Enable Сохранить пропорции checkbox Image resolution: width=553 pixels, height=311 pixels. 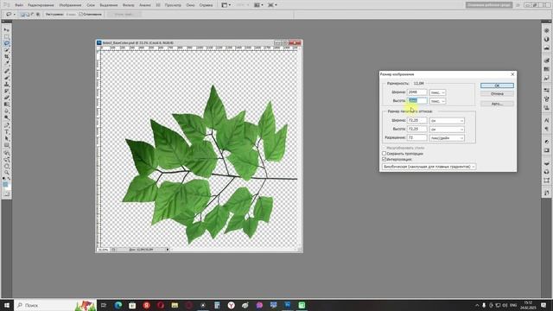pyautogui.click(x=384, y=154)
